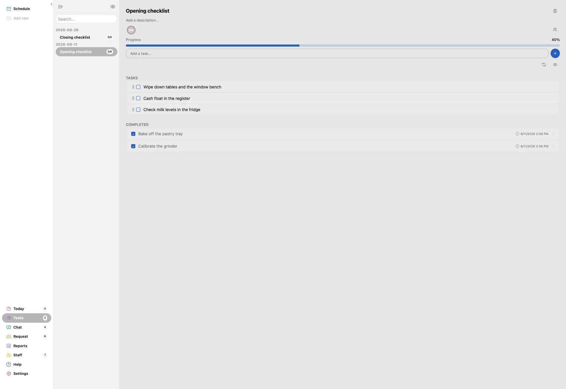Click the Wipe down tables task text

coord(182,87)
